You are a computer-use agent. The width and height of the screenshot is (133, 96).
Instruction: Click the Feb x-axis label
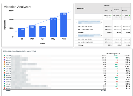(22, 39)
